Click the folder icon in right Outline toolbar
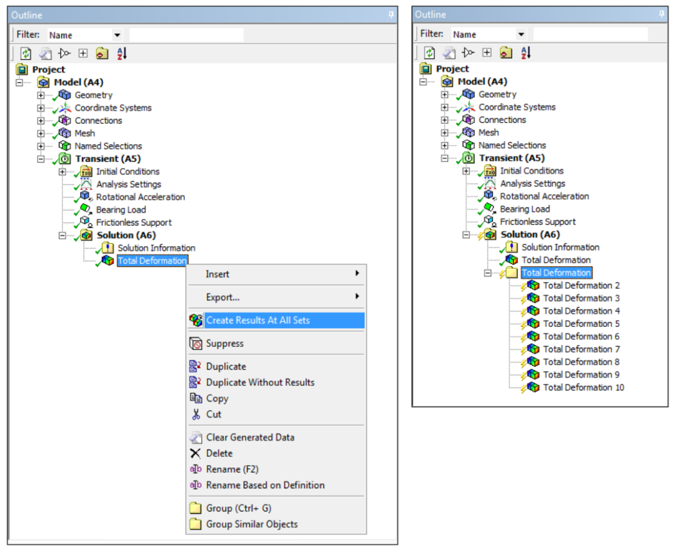This screenshot has height=552, width=675. (x=506, y=53)
